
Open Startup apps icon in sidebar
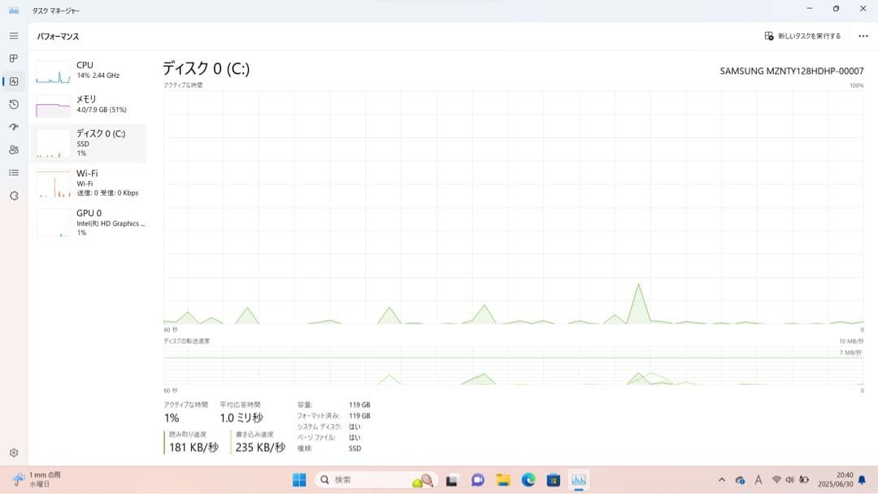(x=14, y=127)
